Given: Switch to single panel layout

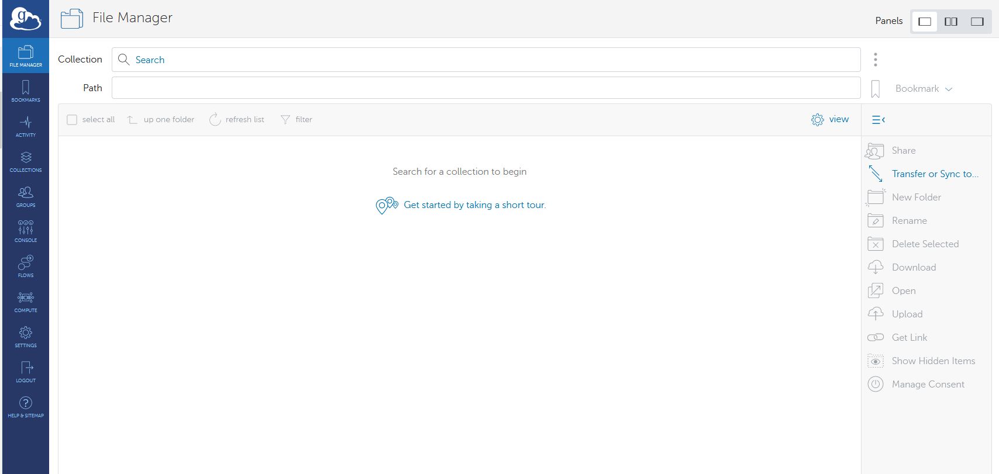Looking at the screenshot, I should click(x=925, y=22).
